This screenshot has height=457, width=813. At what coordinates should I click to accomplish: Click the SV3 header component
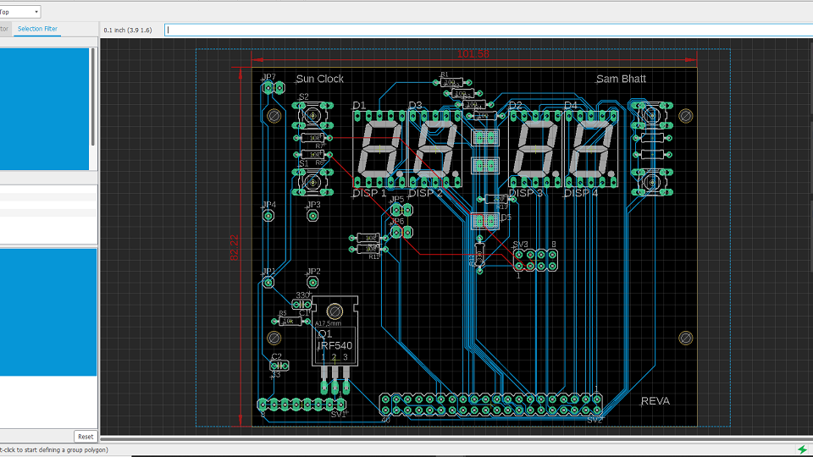click(536, 260)
